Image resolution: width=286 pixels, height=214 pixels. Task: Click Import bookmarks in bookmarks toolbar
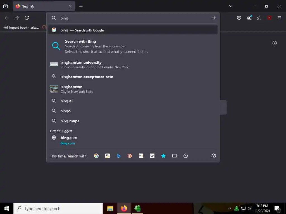tap(21, 28)
